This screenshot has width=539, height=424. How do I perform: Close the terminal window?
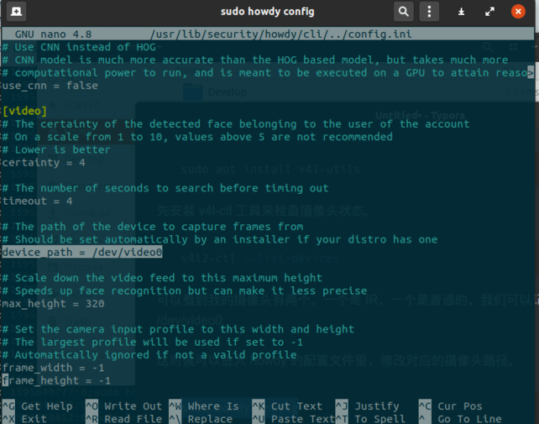click(x=518, y=12)
